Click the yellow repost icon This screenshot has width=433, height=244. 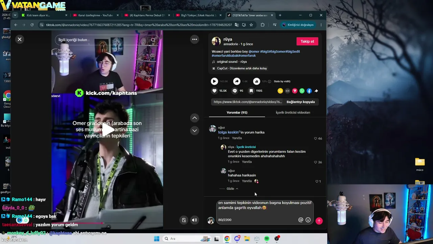coord(280,91)
